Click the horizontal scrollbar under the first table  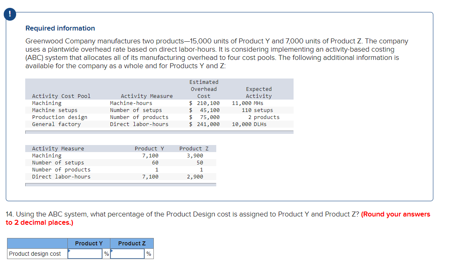[159, 132]
